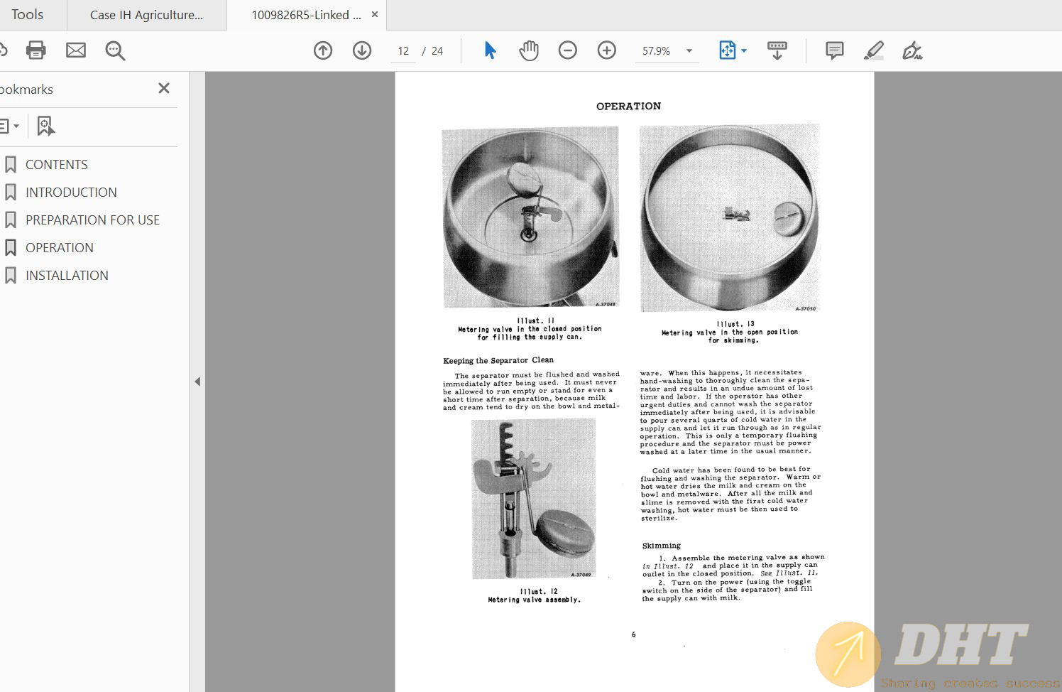Open the zoom level dropdown

689,51
